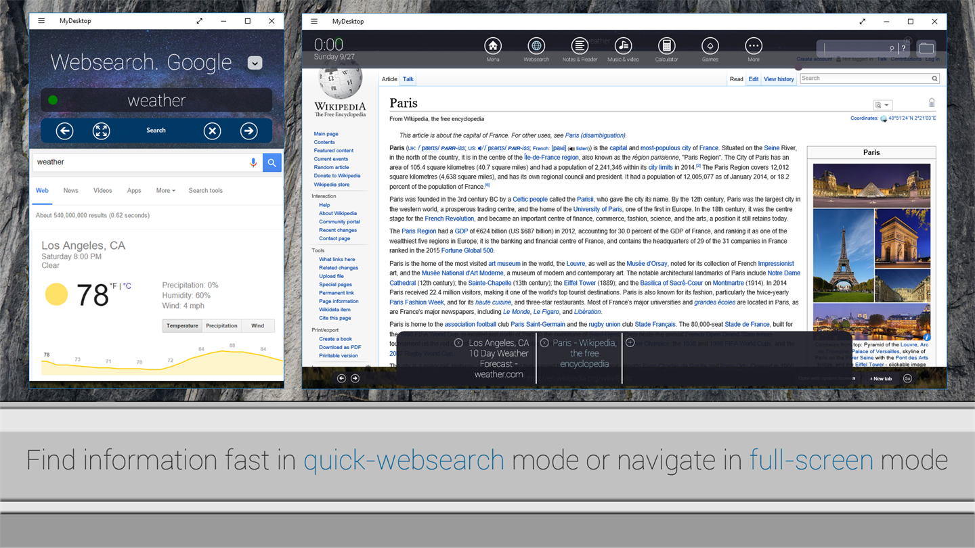
Task: Click hamburger menu in left MyDesktop window
Action: pyautogui.click(x=41, y=21)
